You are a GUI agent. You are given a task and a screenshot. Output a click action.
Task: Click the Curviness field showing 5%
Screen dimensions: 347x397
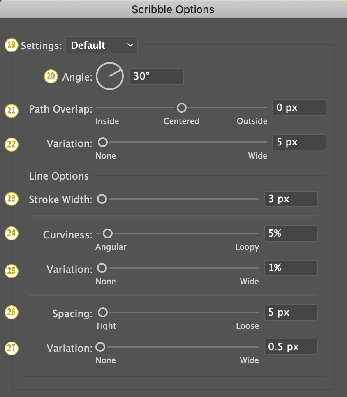point(291,233)
